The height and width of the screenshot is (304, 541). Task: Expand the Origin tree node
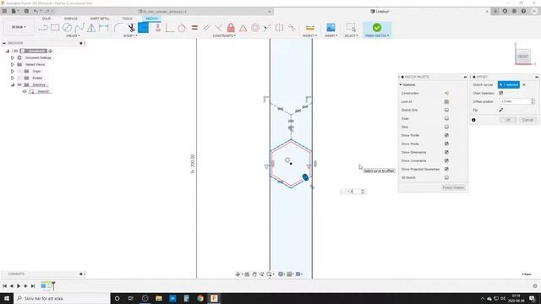pyautogui.click(x=13, y=71)
